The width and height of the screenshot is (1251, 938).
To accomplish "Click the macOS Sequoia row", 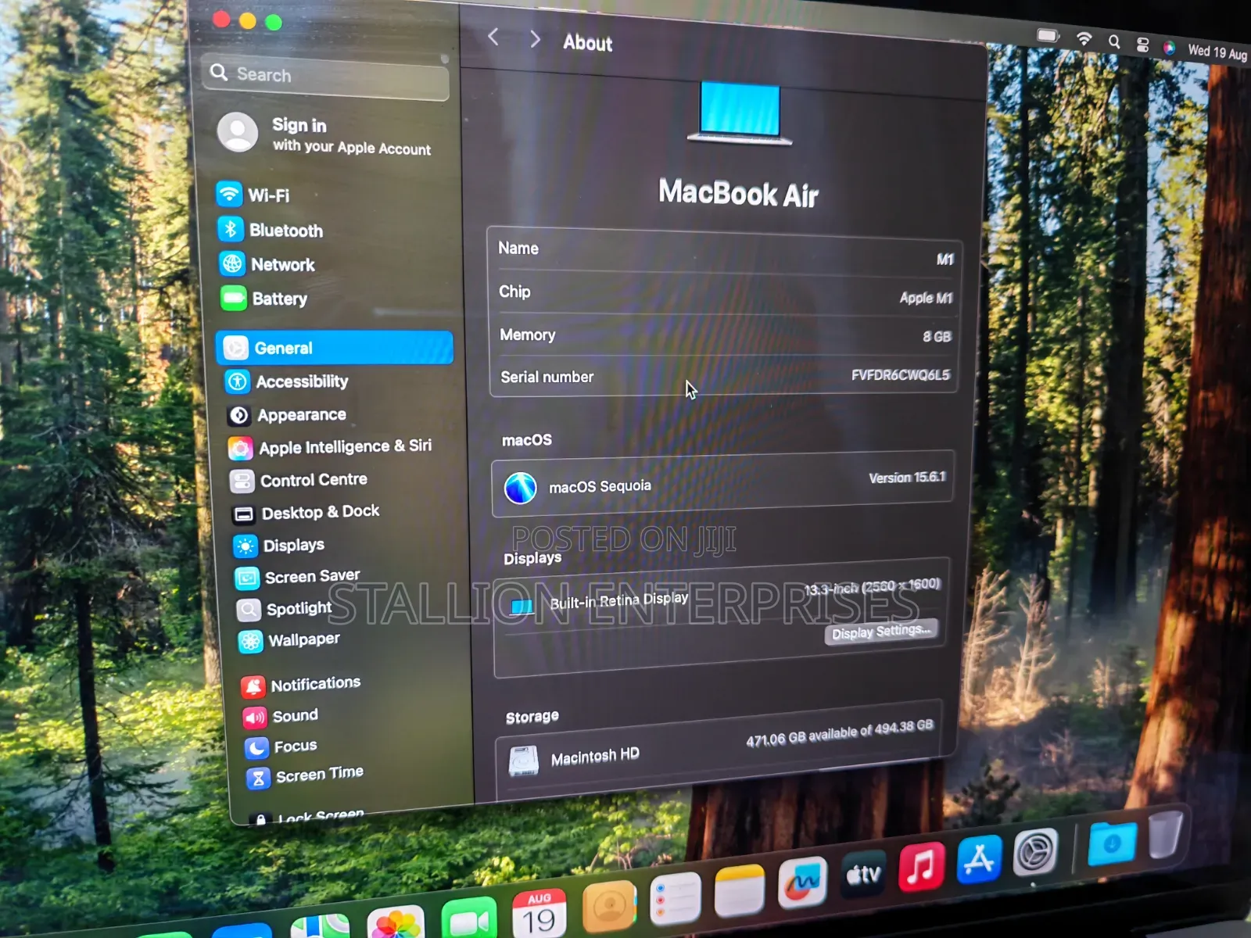I will tap(722, 482).
